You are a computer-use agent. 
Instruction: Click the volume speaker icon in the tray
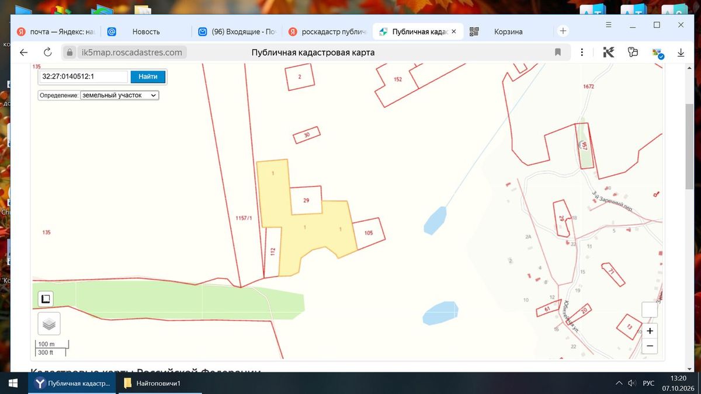(x=631, y=383)
